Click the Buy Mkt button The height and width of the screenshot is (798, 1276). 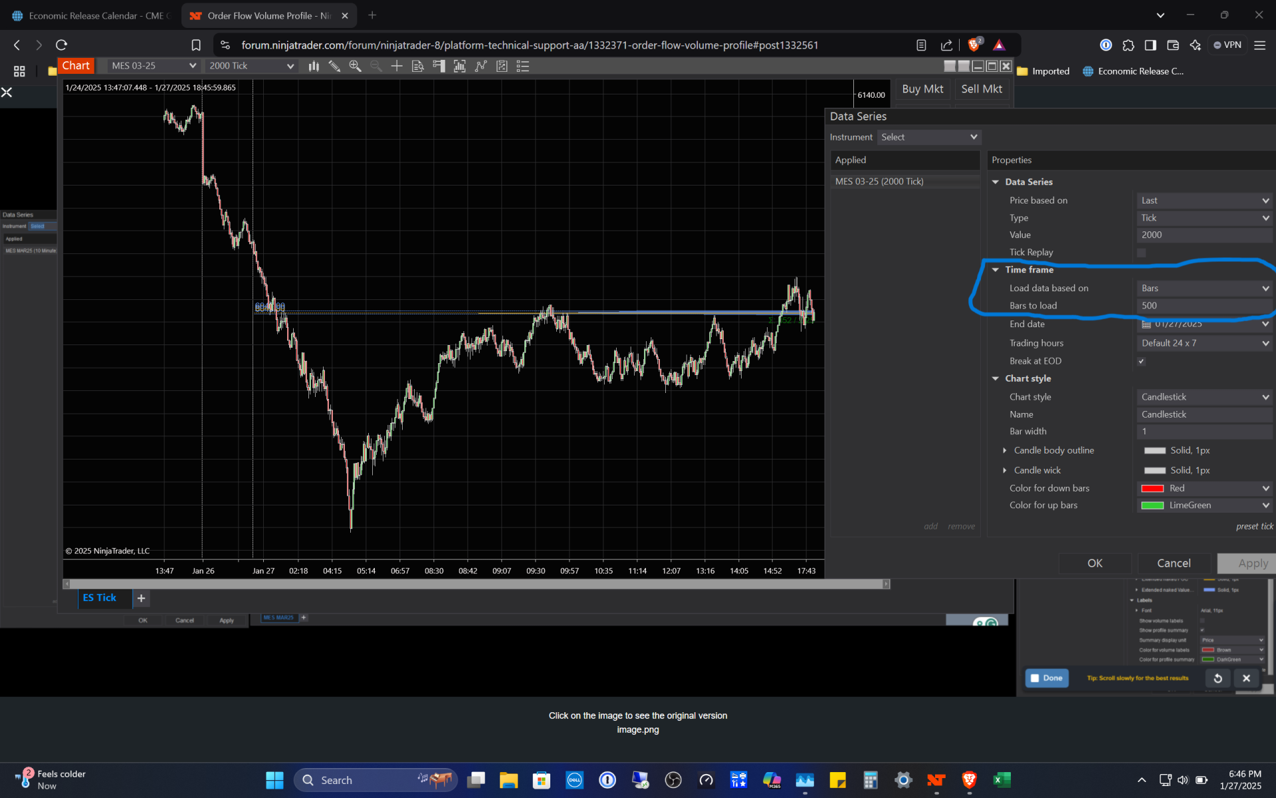[x=922, y=89]
